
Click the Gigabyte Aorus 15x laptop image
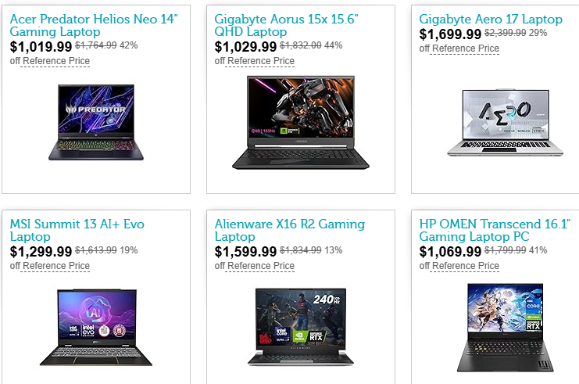coord(301,122)
